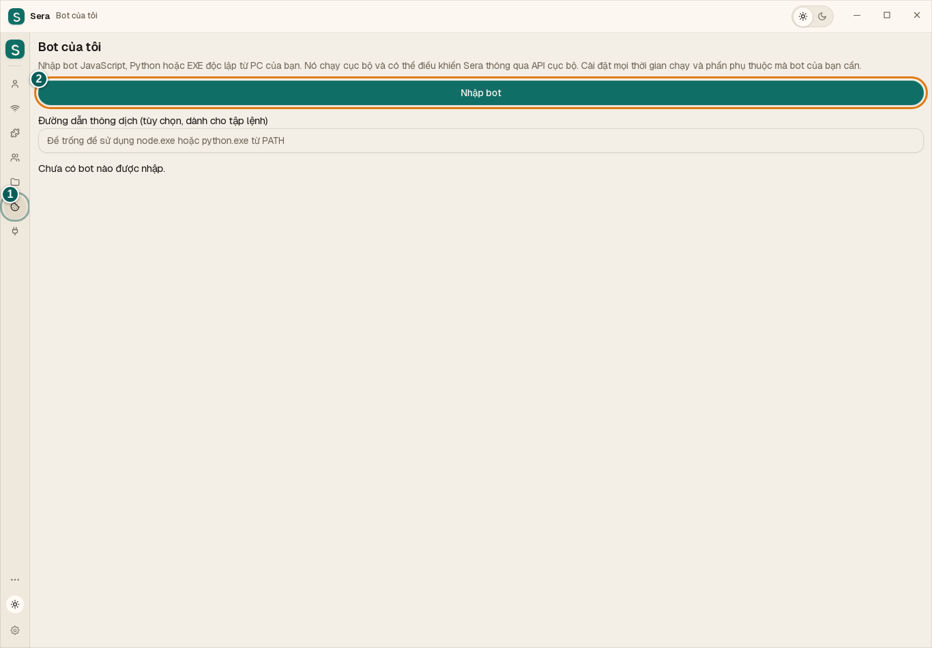
Task: Open the Wi-Fi signal icon in sidebar
Action: 15,108
